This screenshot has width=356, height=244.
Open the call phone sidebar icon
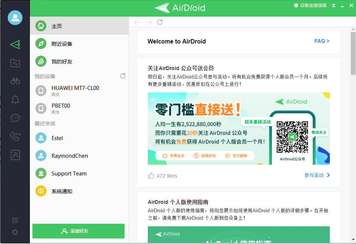pyautogui.click(x=15, y=136)
